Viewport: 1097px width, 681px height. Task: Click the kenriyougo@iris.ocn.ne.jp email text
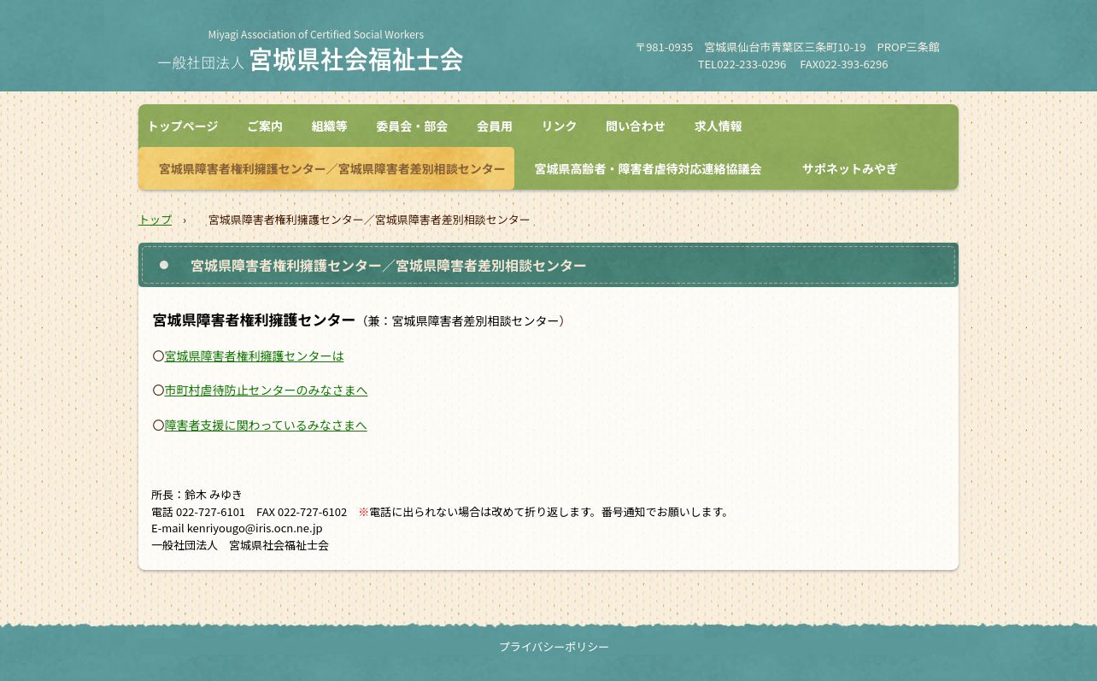(x=255, y=528)
